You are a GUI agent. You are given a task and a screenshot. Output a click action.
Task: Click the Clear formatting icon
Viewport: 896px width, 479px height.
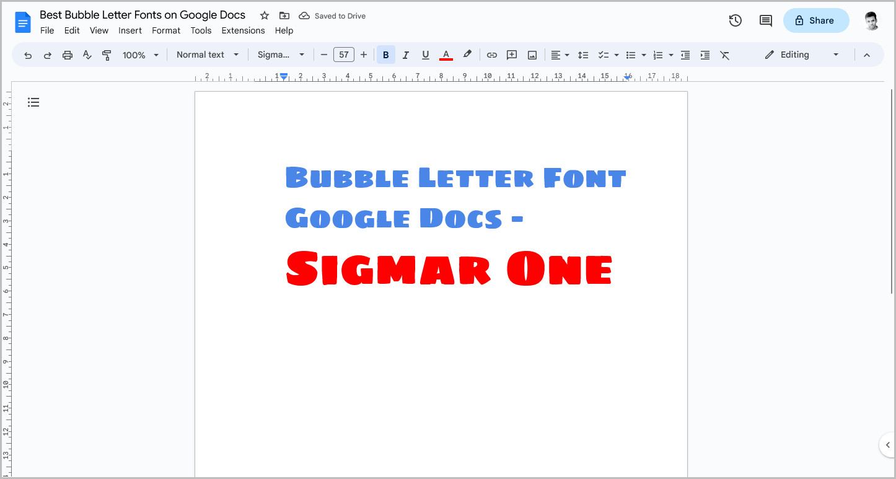[x=724, y=55]
